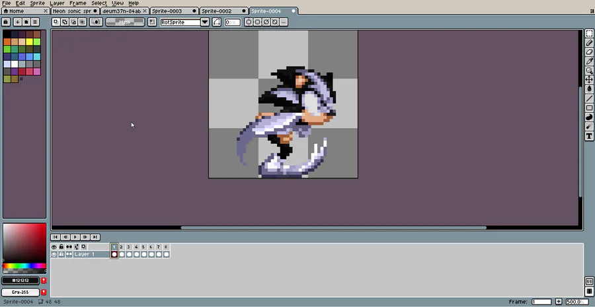Toggle the all-layers lock in timeline header
The height and width of the screenshot is (307, 595).
(x=61, y=247)
